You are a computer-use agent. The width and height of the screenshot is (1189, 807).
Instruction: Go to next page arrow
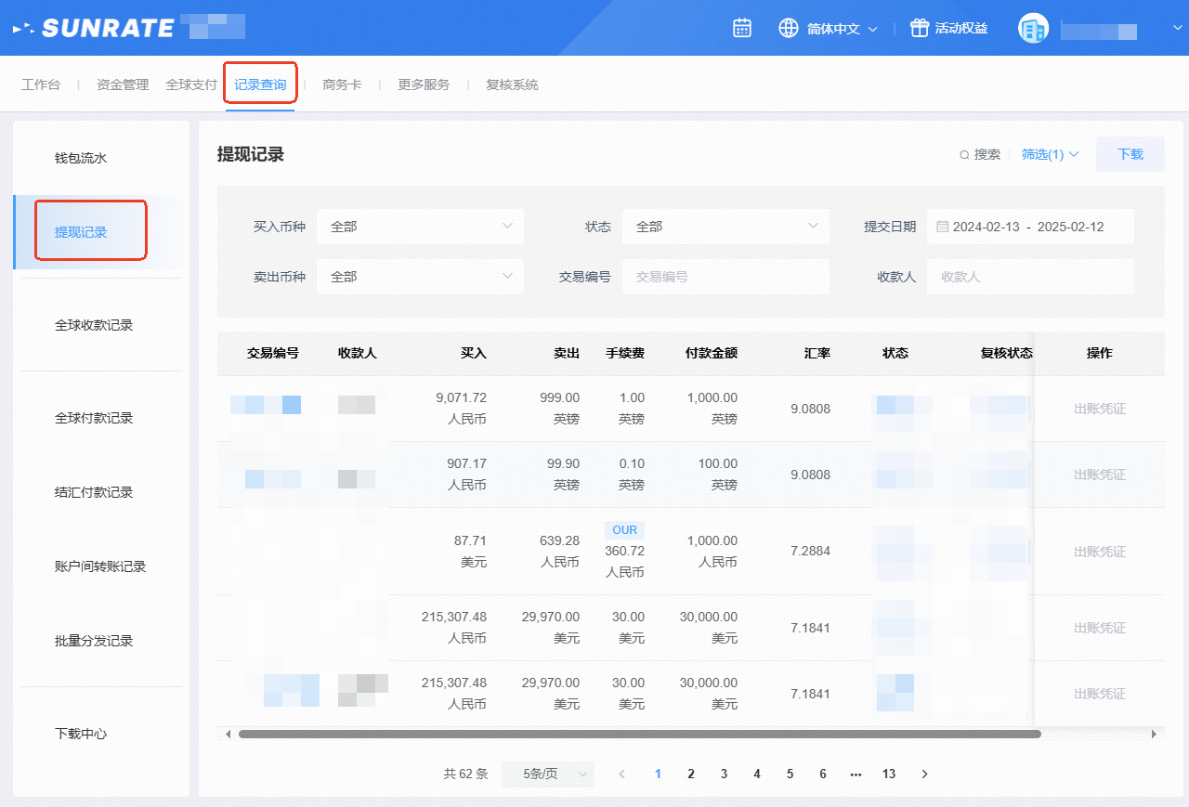[924, 774]
